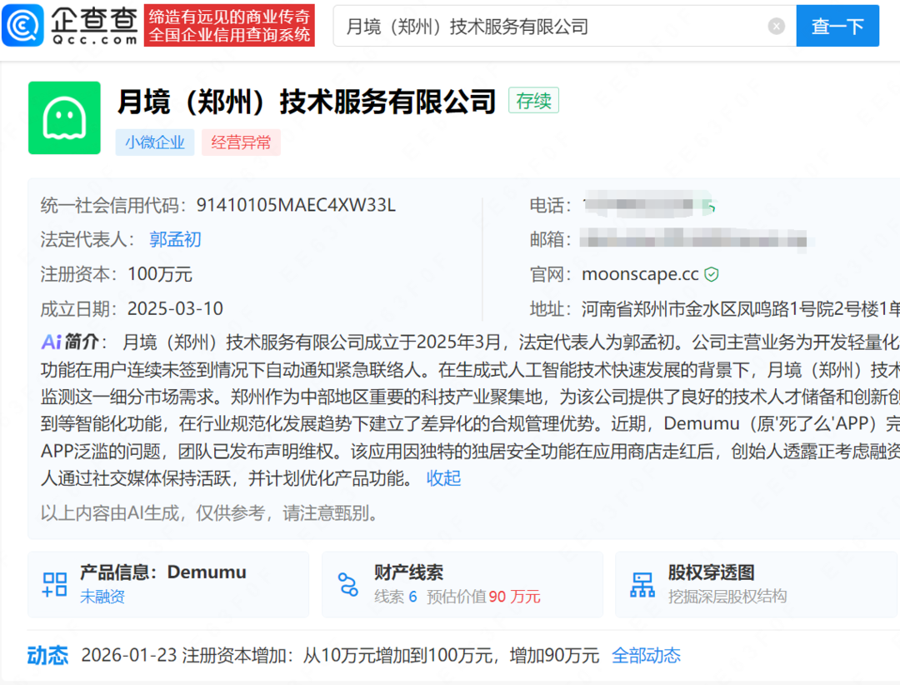Clear the search box with X icon
Screen dimensions: 900x685
click(x=776, y=27)
